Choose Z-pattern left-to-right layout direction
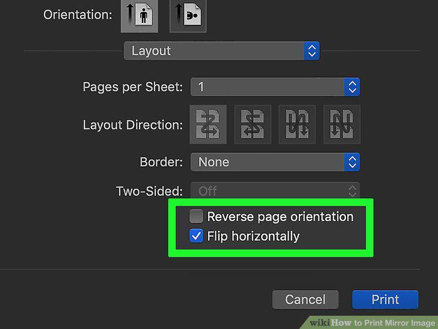 click(x=208, y=124)
